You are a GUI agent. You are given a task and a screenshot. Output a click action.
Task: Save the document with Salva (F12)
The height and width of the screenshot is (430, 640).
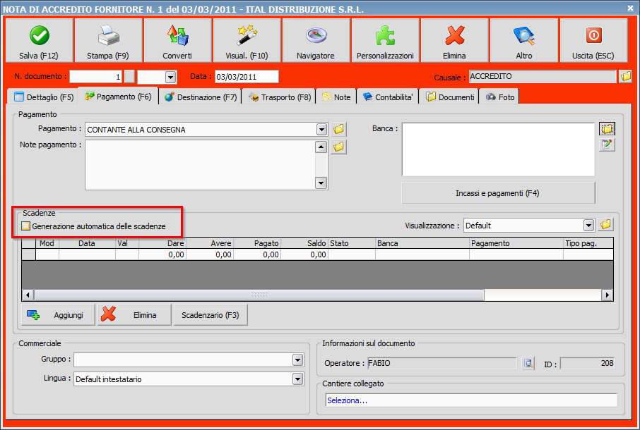(x=39, y=40)
